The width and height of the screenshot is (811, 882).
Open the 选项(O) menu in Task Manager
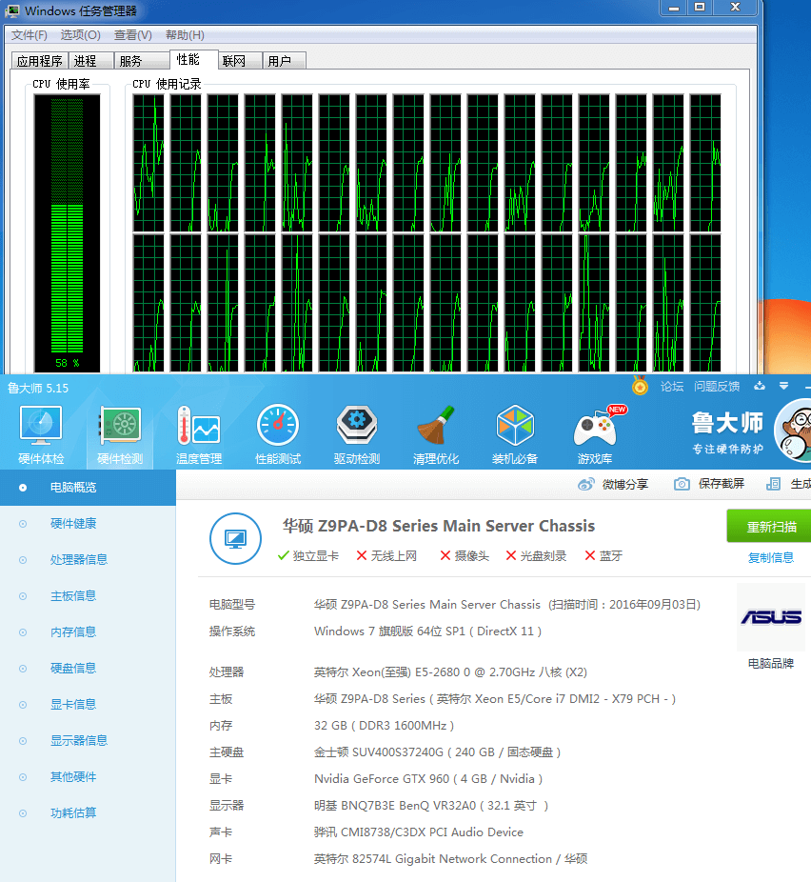[x=80, y=35]
